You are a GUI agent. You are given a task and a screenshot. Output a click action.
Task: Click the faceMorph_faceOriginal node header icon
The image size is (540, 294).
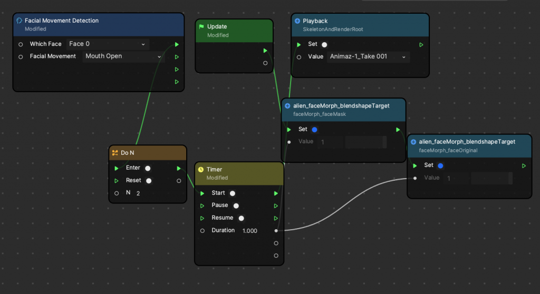pyautogui.click(x=413, y=142)
